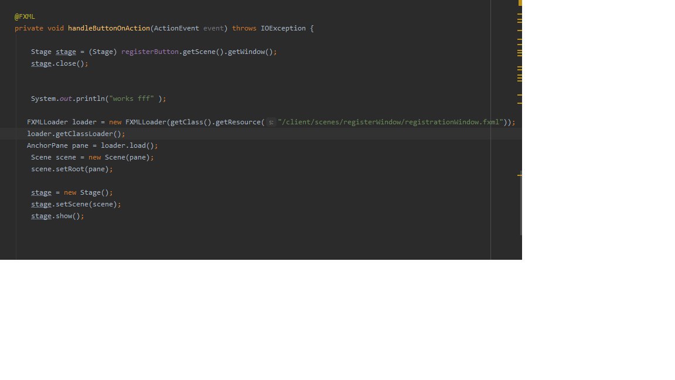The image size is (675, 380).
Task: Click the @FXML annotation
Action: [25, 16]
